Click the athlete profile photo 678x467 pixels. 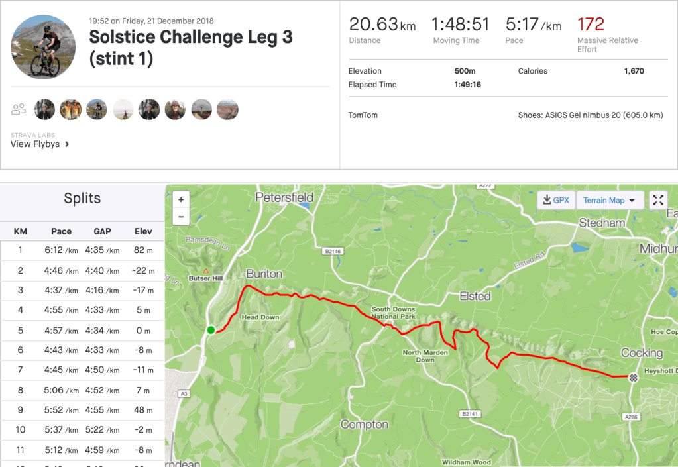click(44, 46)
